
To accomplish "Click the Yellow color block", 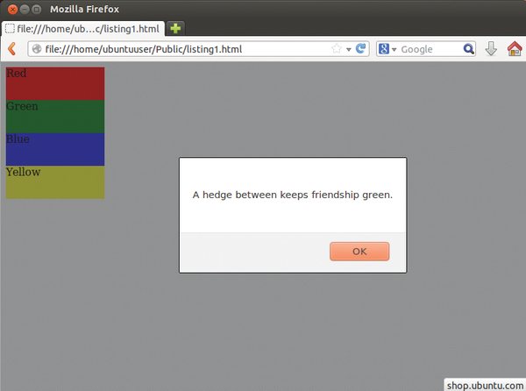I will click(55, 182).
